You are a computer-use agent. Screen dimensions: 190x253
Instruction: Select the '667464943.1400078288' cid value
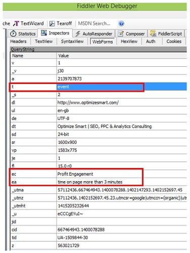click(x=81, y=230)
